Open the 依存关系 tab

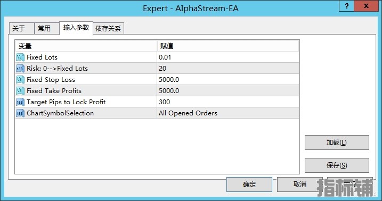[x=108, y=29]
